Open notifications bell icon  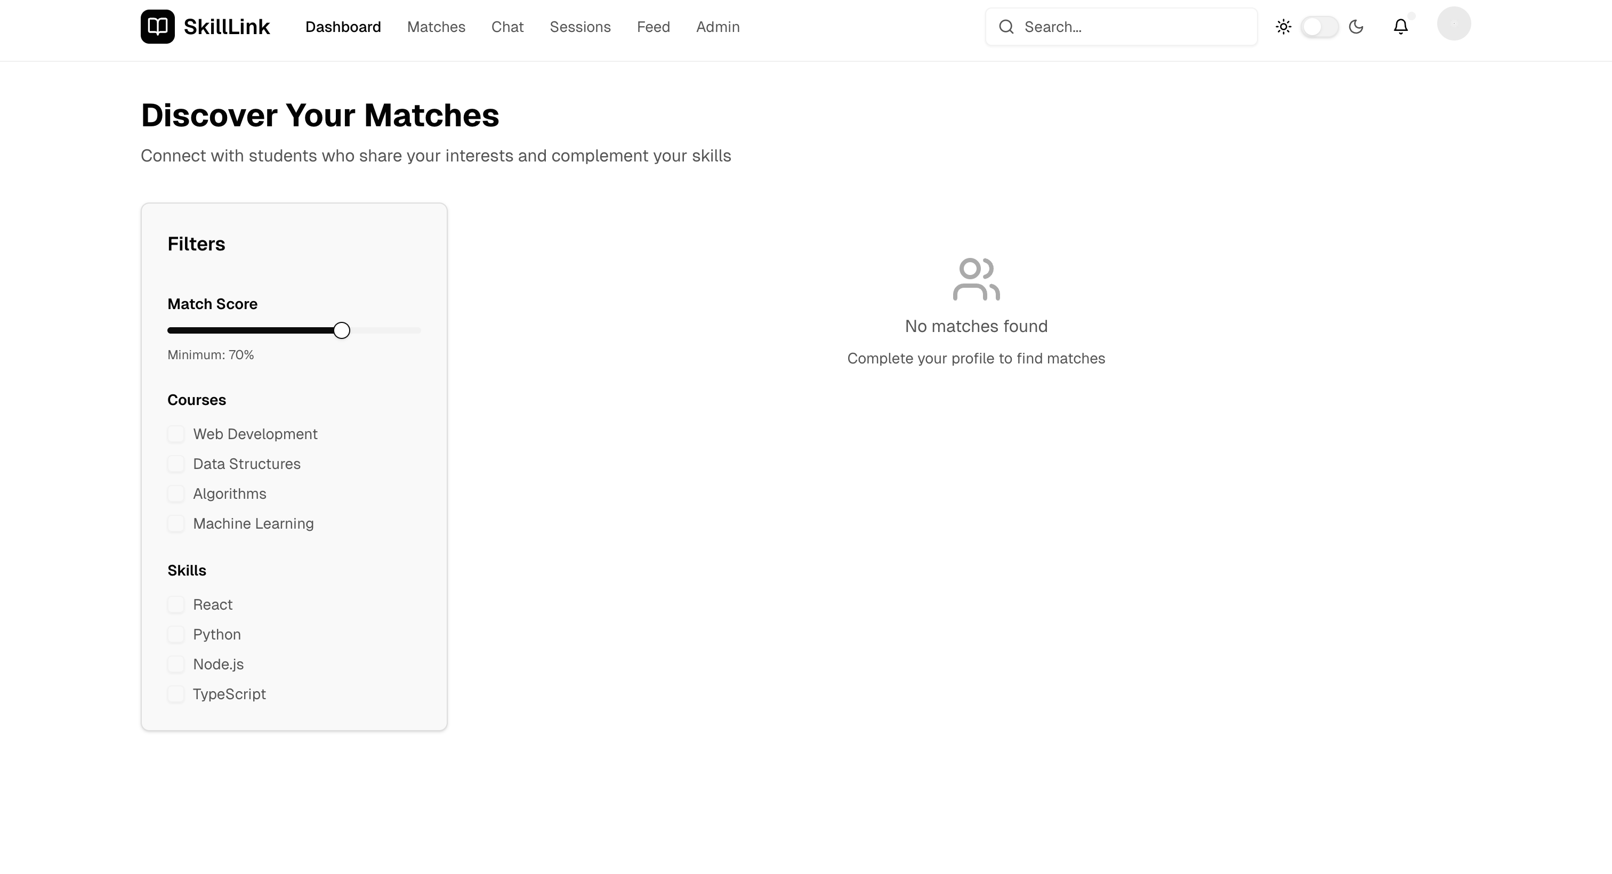[1400, 27]
